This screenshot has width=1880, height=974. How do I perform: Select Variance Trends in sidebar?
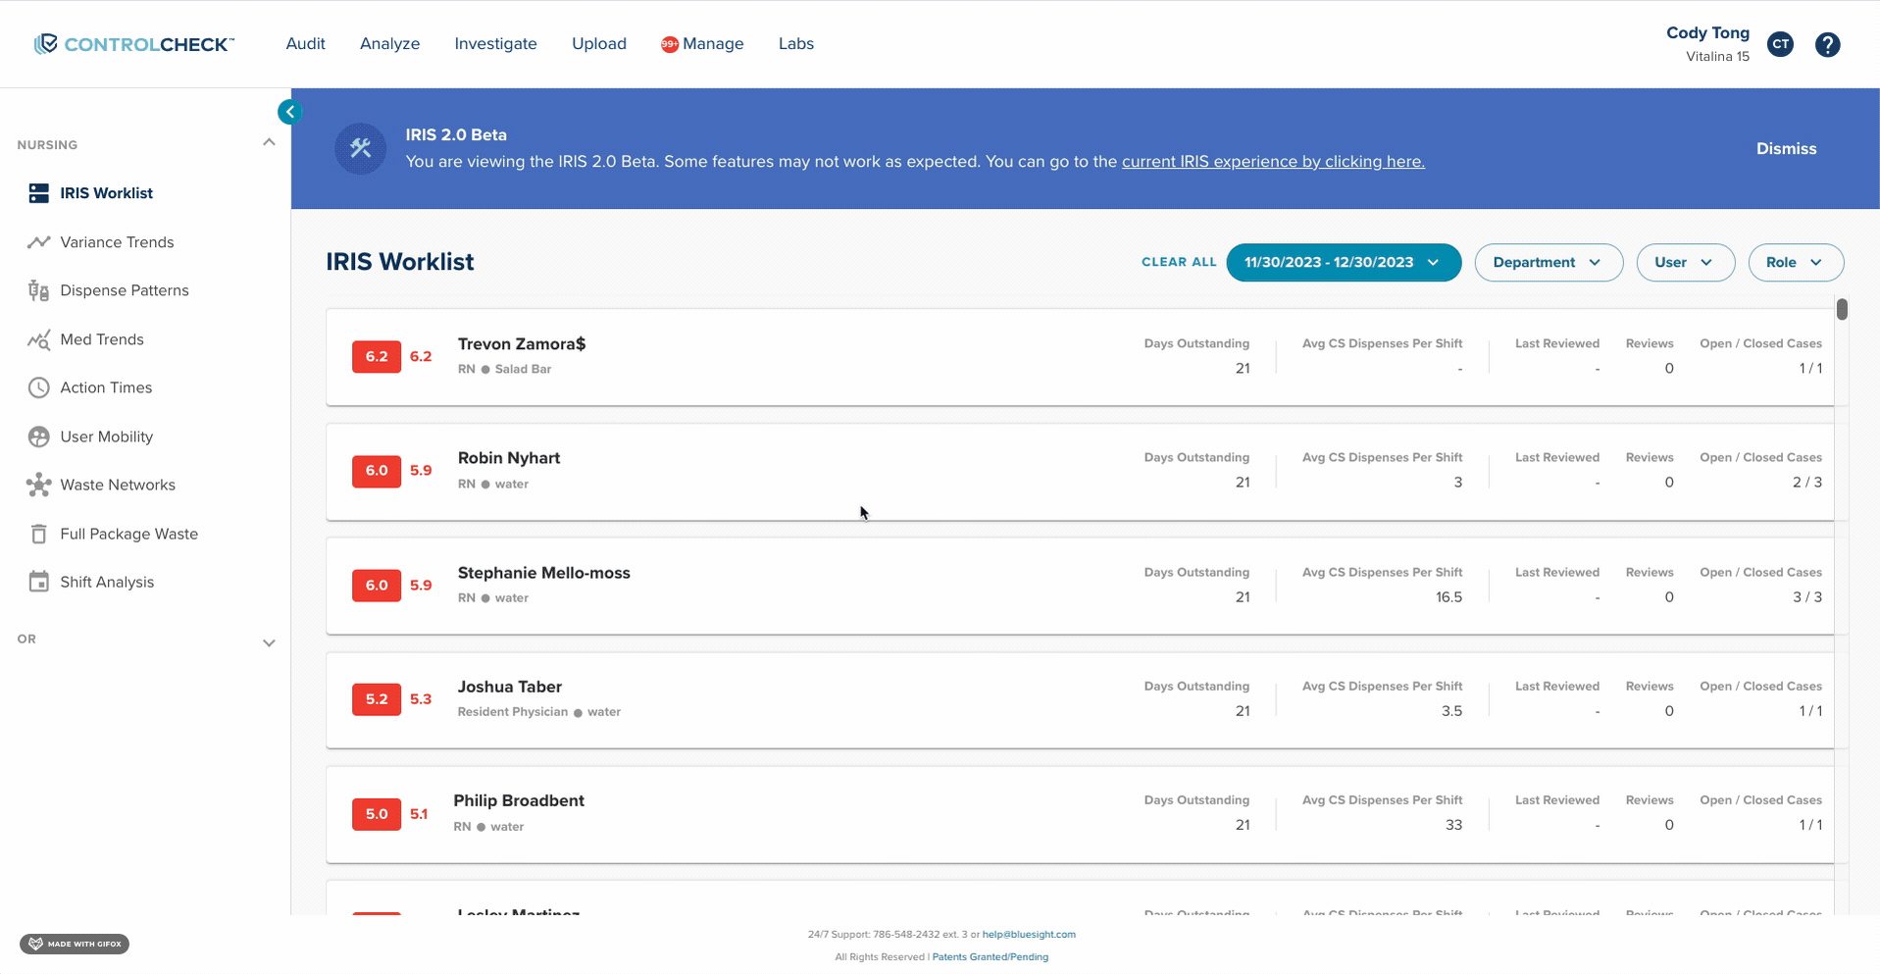[x=117, y=242]
